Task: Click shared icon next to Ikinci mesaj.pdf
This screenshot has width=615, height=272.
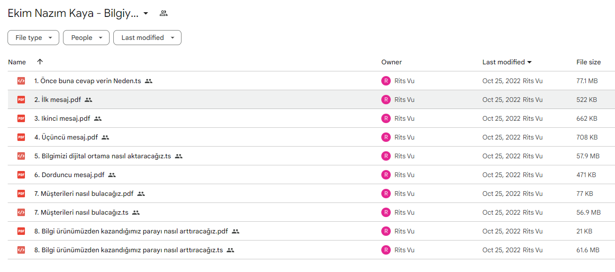Action: pos(98,118)
